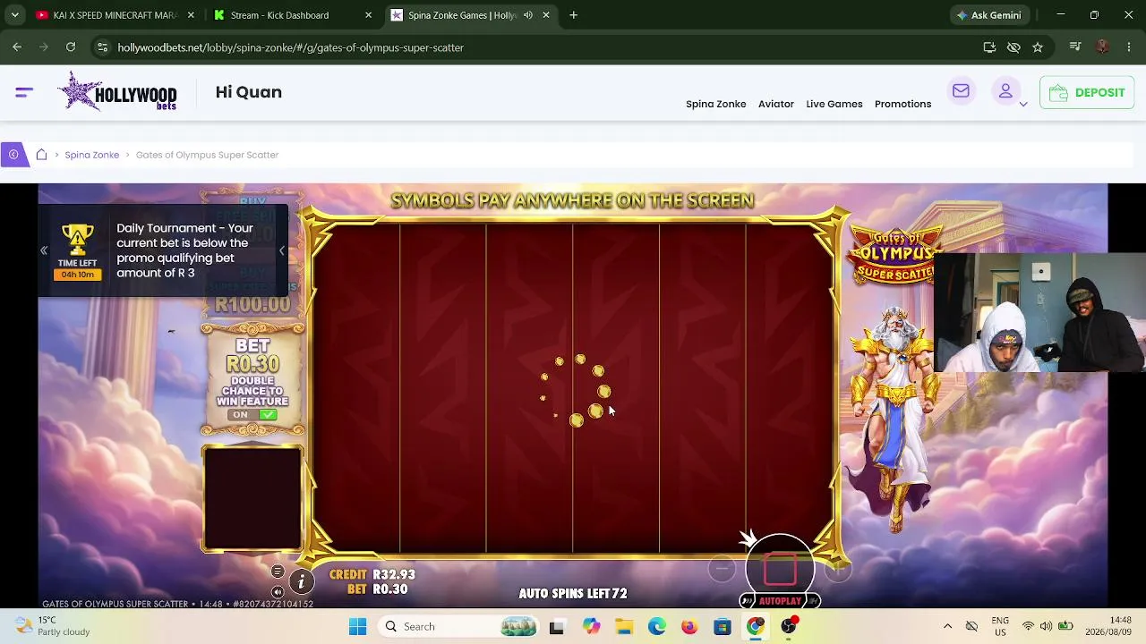The image size is (1146, 644).
Task: View site information icon in address bar
Action: coord(102,47)
